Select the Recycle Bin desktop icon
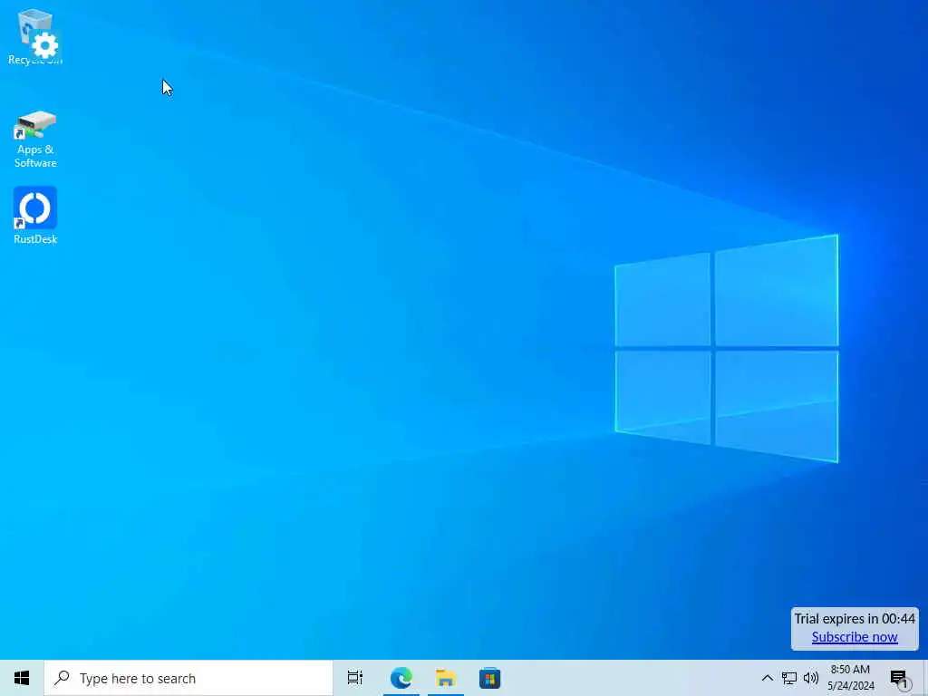Screen dimensions: 928x696 (35, 35)
